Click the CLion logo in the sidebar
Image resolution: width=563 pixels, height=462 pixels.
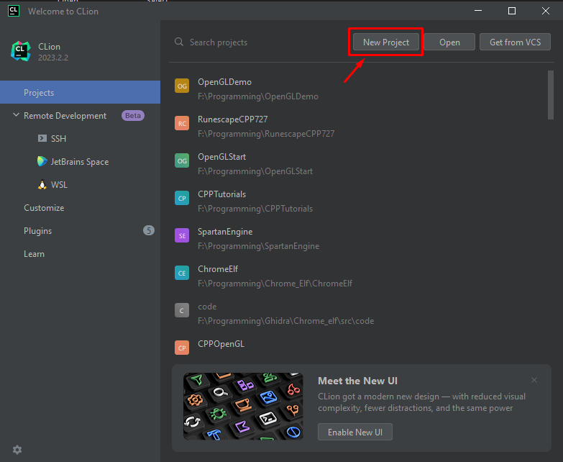pos(20,51)
